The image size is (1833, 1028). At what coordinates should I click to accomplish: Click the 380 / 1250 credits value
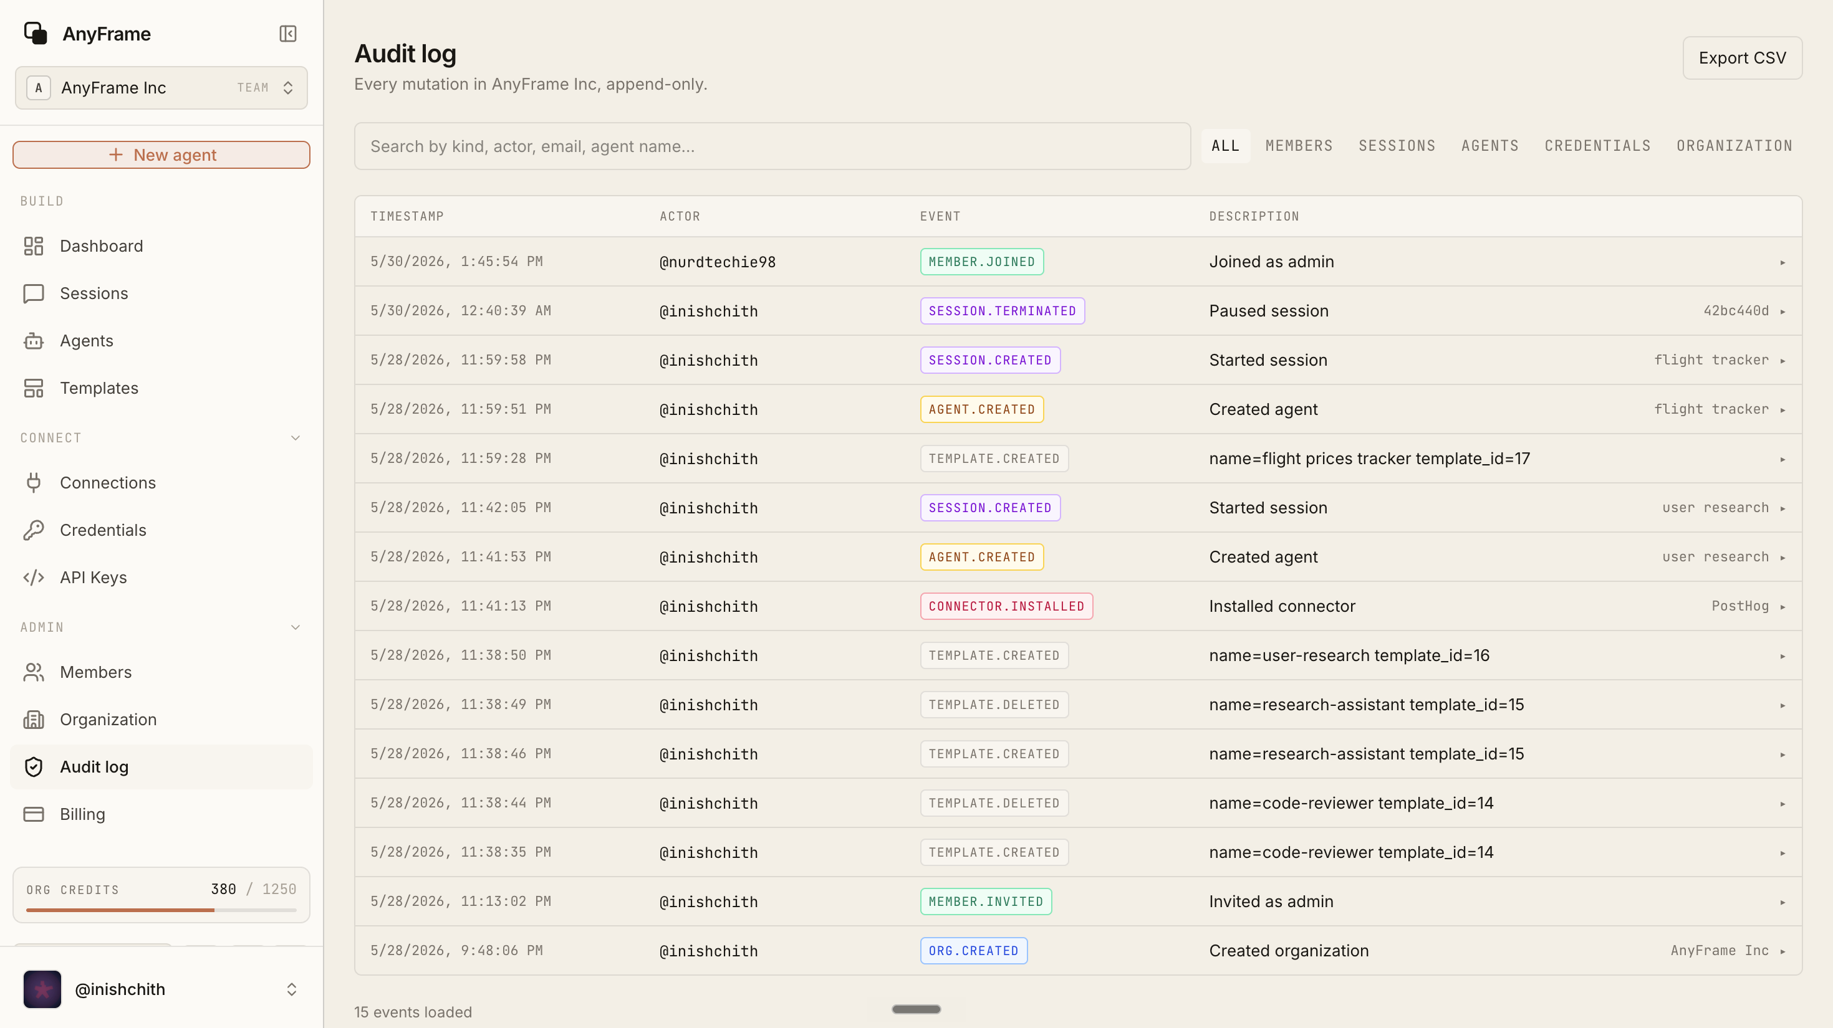tap(253, 888)
